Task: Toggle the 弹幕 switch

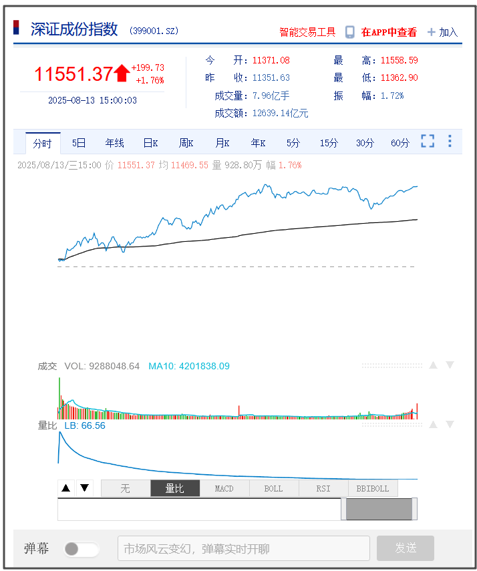Action: point(82,549)
